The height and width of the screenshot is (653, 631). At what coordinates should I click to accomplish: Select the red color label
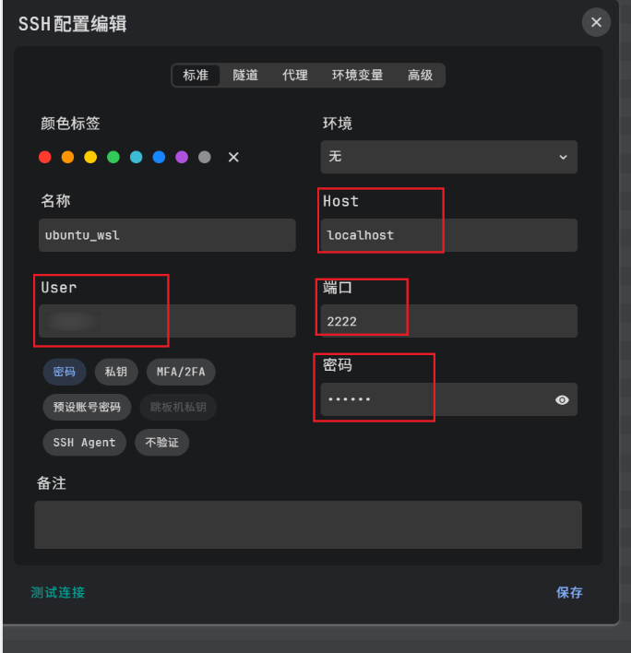[x=45, y=157]
